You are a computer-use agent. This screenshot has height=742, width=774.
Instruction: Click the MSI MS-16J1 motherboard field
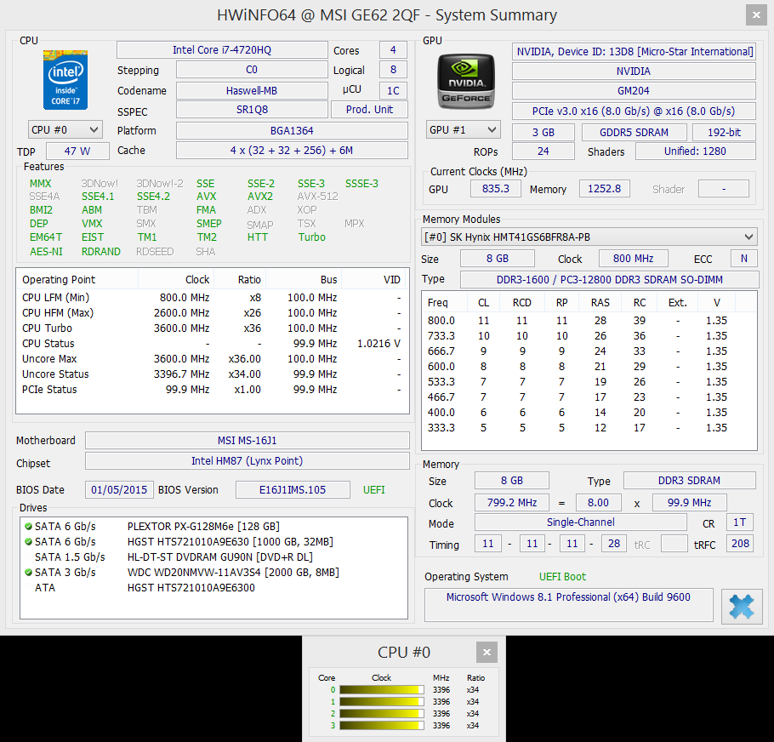pyautogui.click(x=248, y=441)
